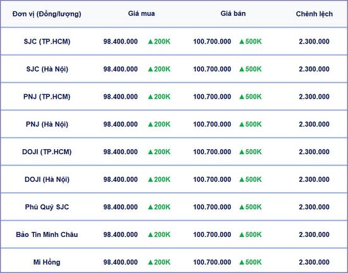Click Mi Hồng green 200K buy increase
The height and width of the screenshot is (273, 348).
[159, 262]
